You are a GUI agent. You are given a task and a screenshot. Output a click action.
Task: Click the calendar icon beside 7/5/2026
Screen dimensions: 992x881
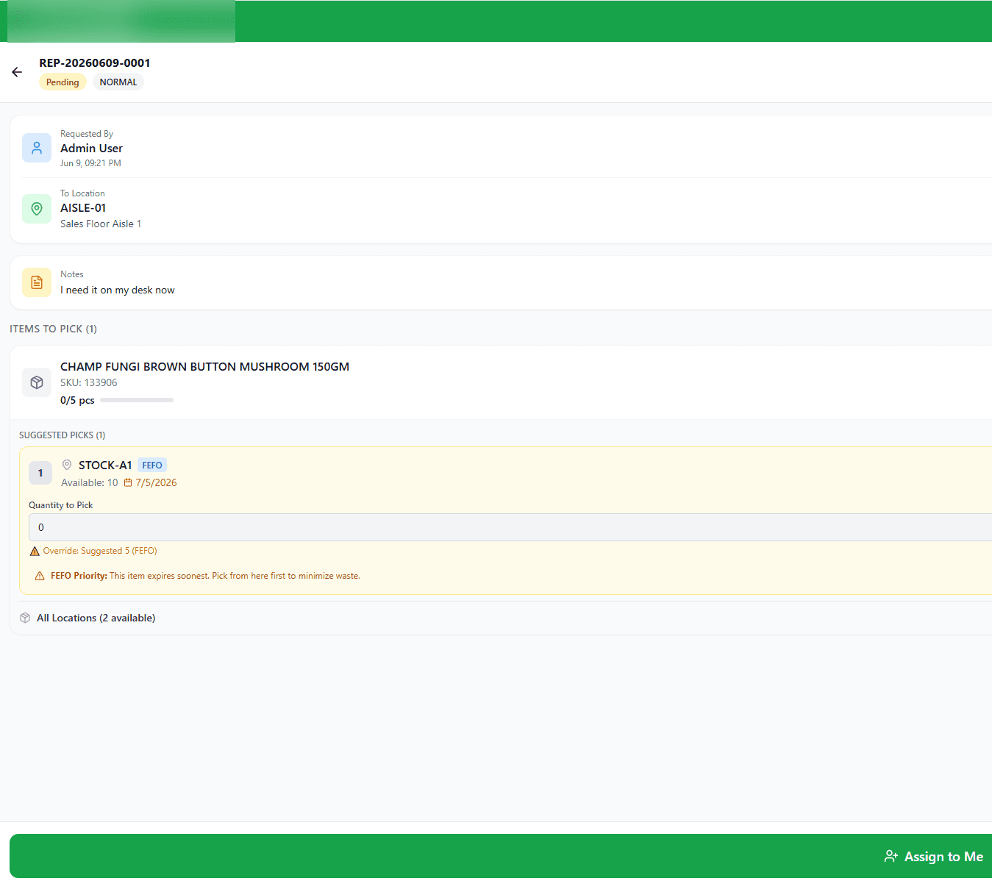(128, 483)
